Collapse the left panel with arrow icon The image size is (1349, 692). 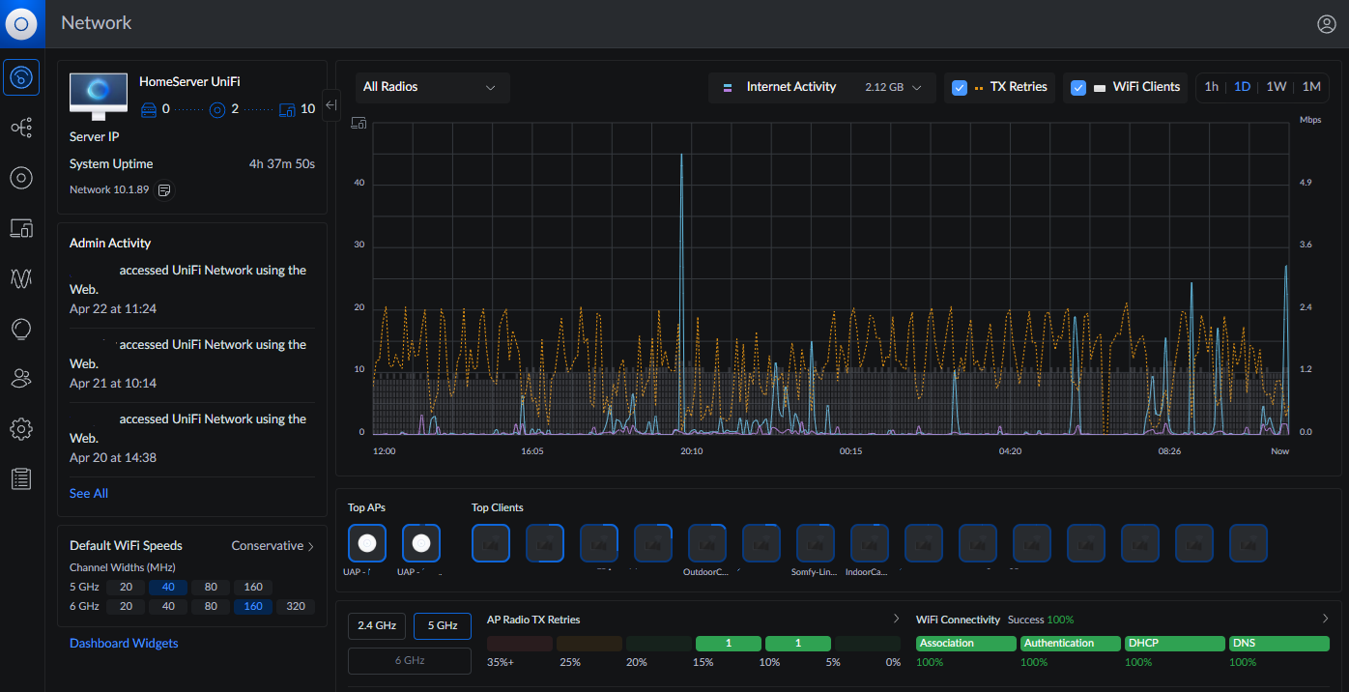point(331,104)
